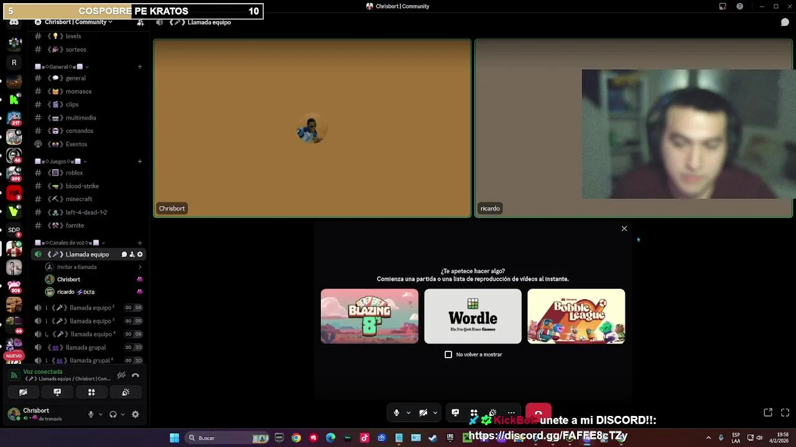The width and height of the screenshot is (796, 447).
Task: Mute microphone in the call control bar
Action: [x=396, y=413]
